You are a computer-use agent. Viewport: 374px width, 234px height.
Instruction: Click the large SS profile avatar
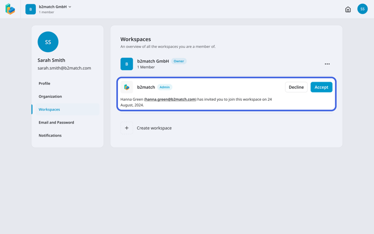48,42
